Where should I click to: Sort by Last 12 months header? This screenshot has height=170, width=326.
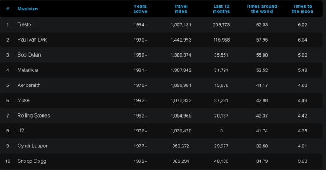(221, 9)
